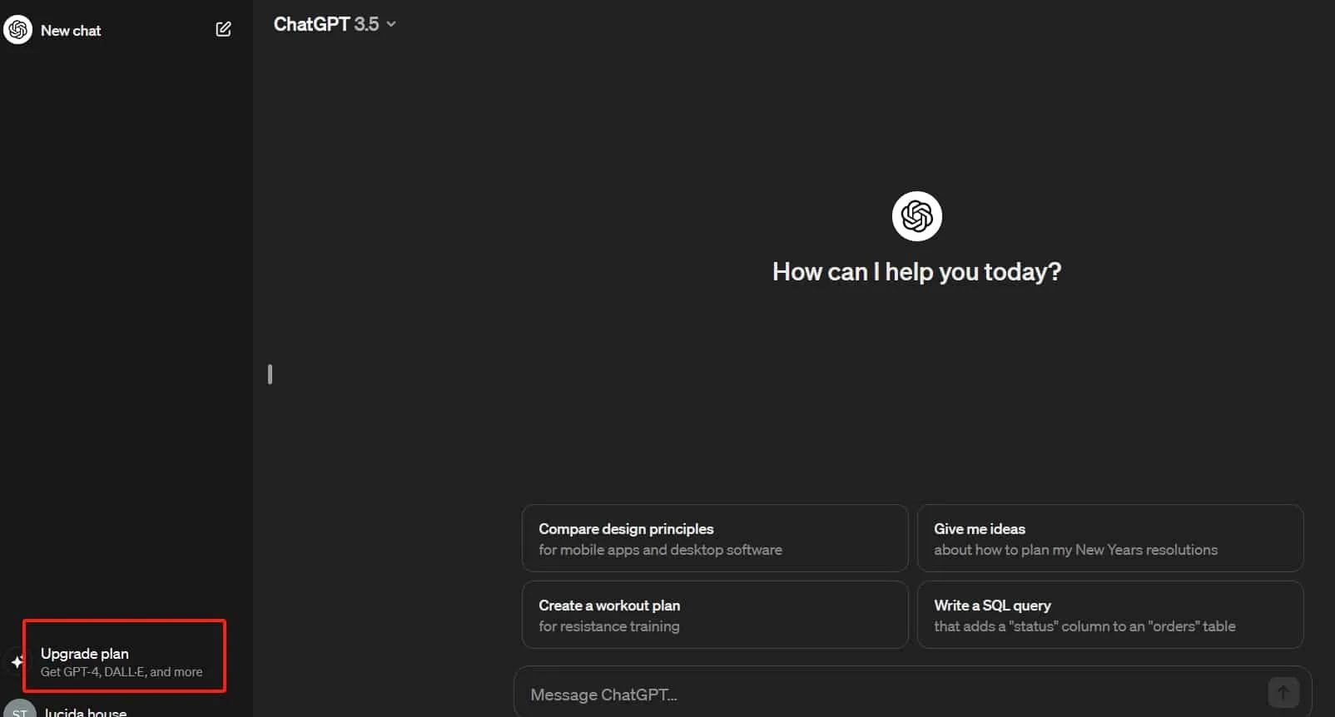Click the 'for resistance training' subtitle text

tap(608, 626)
